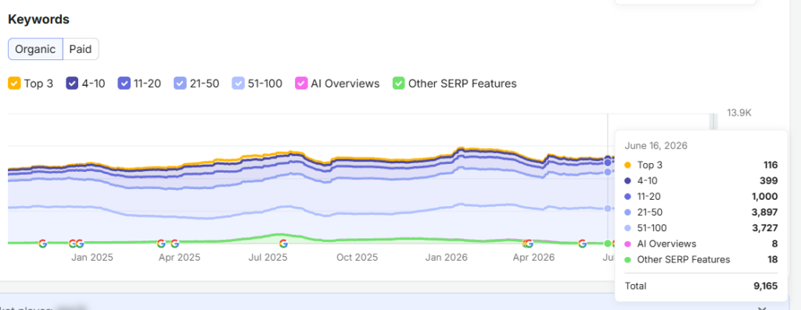Click the 51-100 value 3,727 in tooltip
The height and width of the screenshot is (310, 801).
pos(765,229)
